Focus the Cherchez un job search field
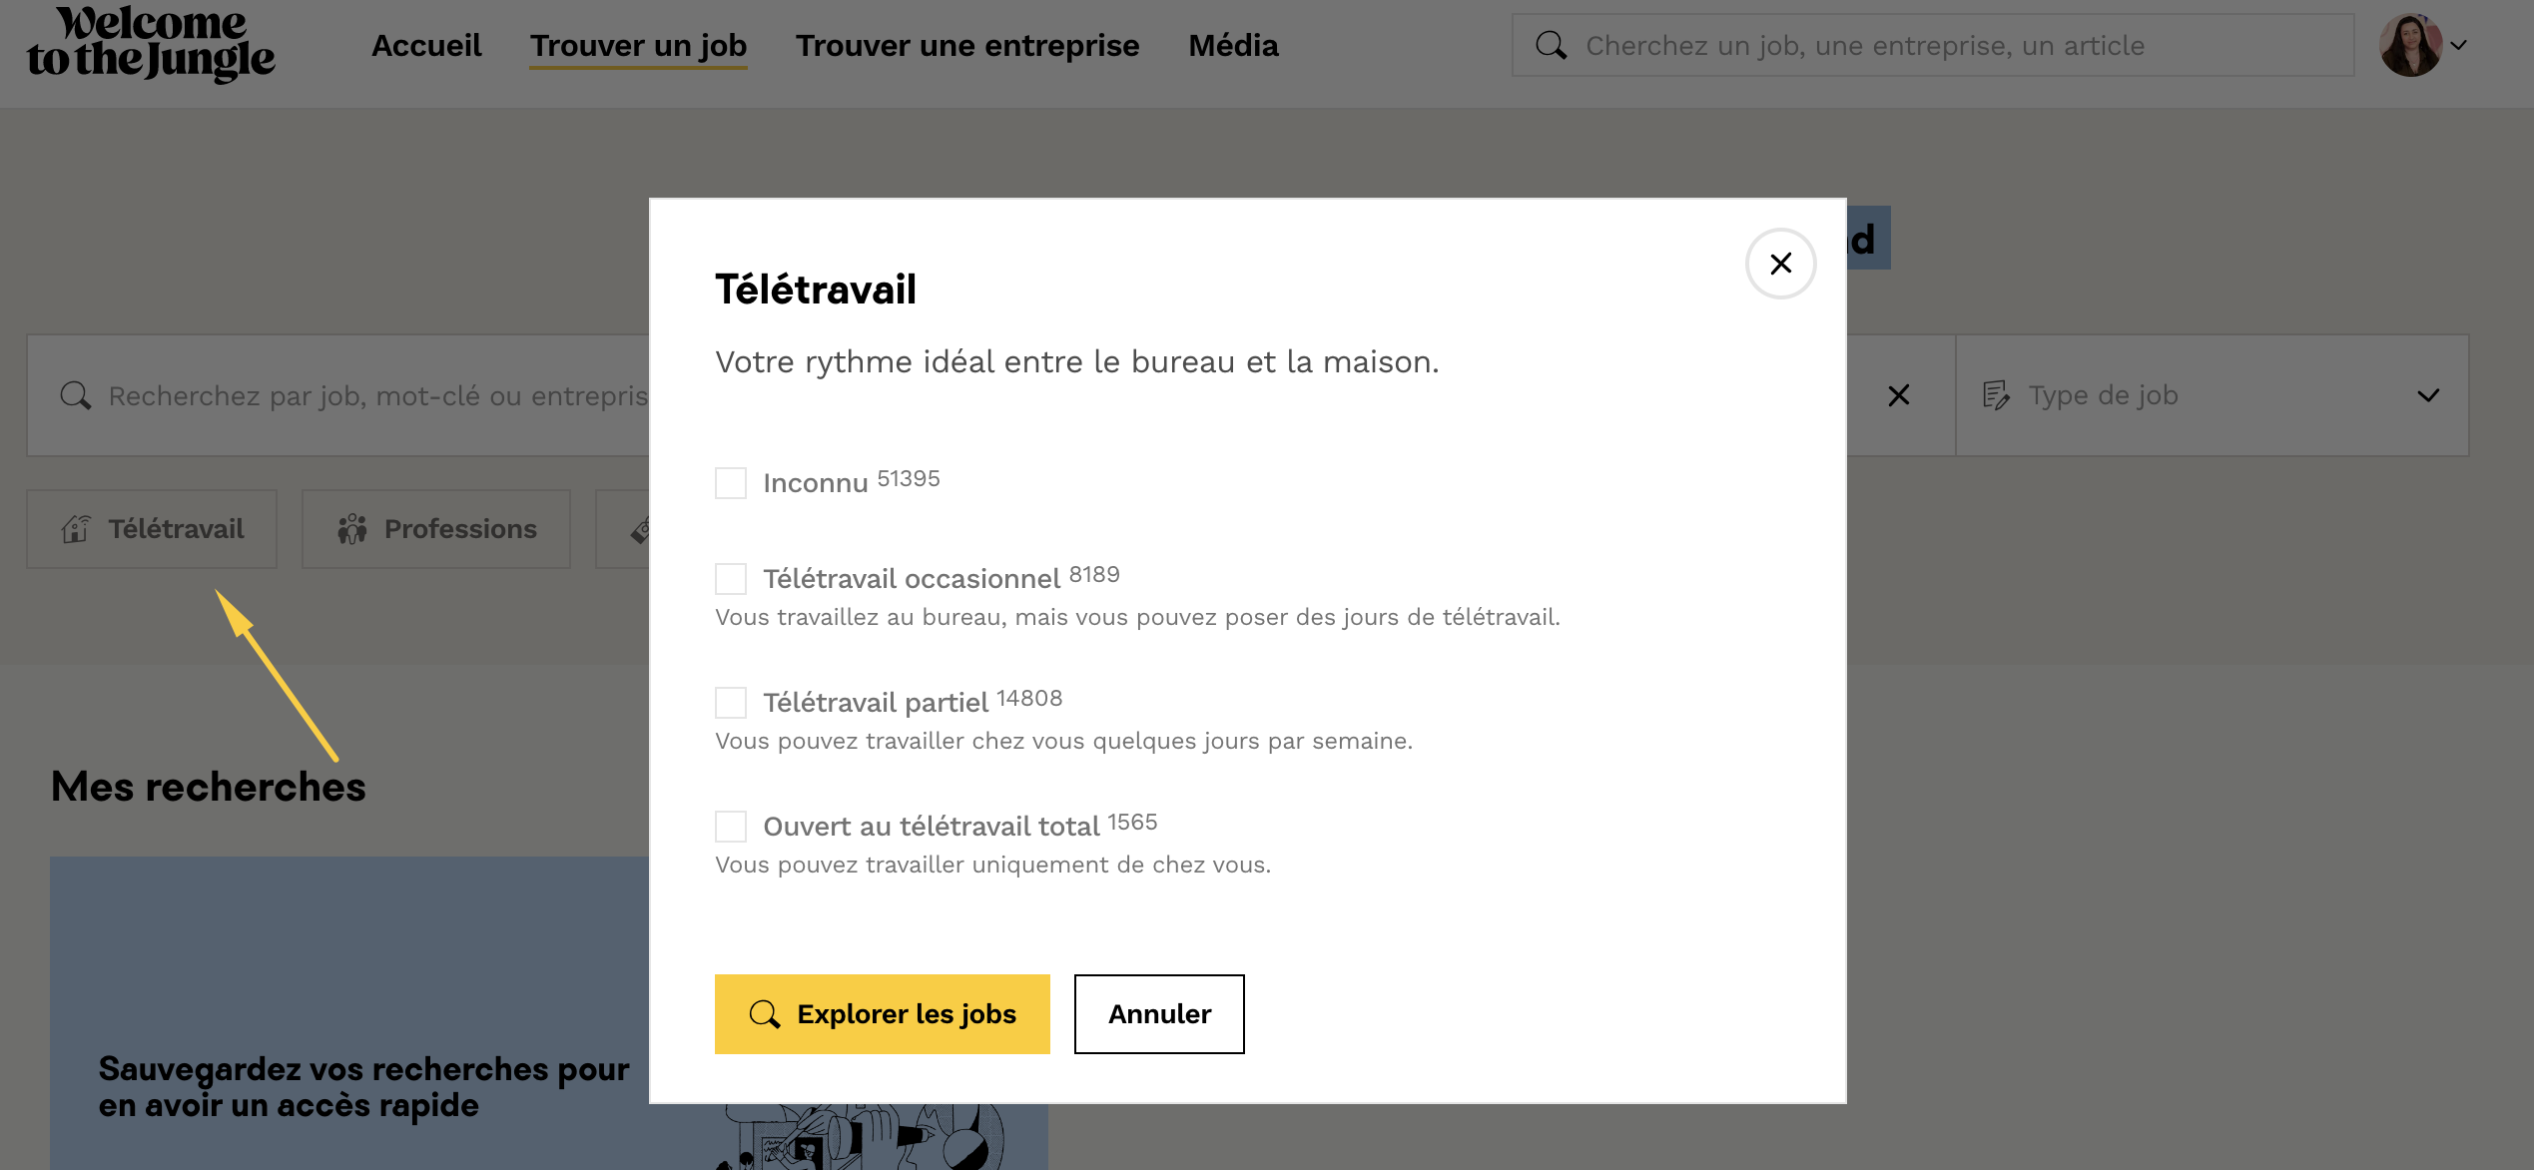 click(x=1947, y=45)
